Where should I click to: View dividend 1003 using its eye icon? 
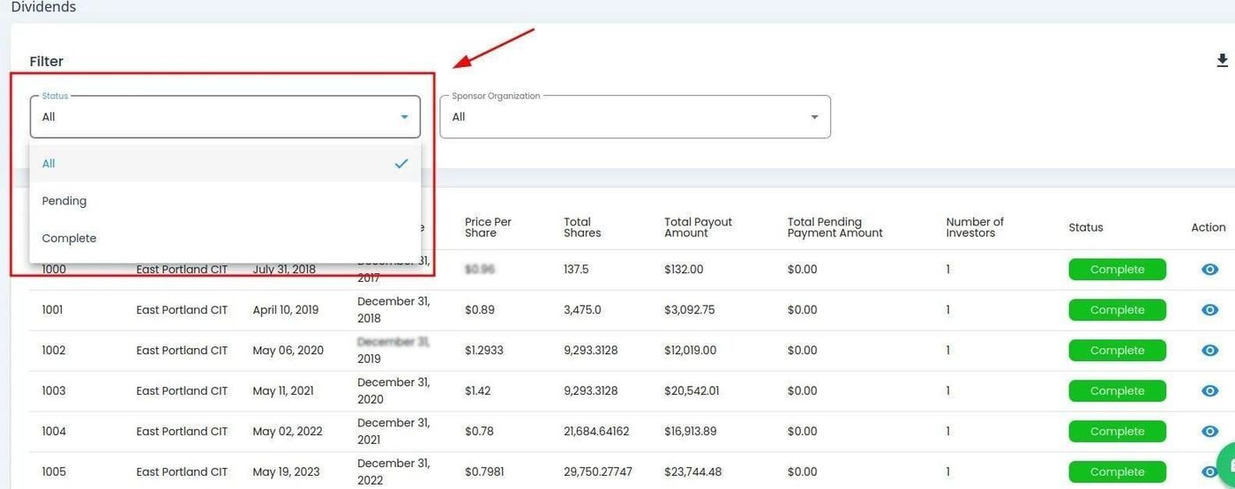tap(1209, 391)
